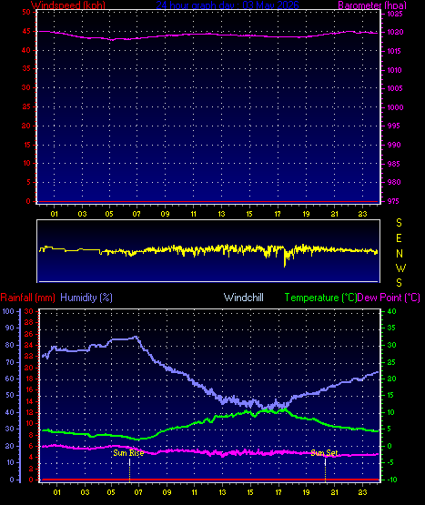Click the "Humidity (%)" legend label

(x=86, y=298)
